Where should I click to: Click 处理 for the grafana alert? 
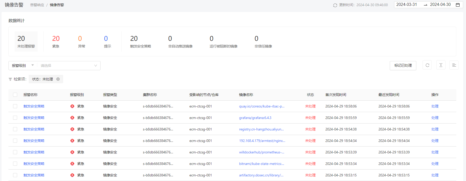435,118
